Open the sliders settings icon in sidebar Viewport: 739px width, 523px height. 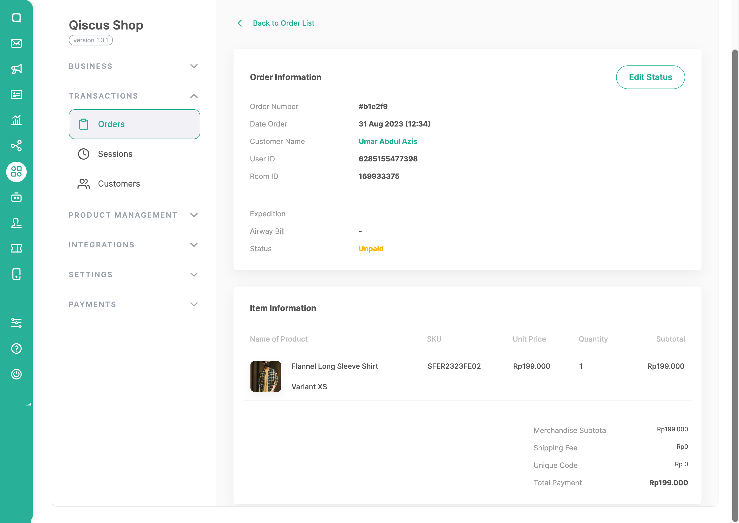[x=16, y=323]
